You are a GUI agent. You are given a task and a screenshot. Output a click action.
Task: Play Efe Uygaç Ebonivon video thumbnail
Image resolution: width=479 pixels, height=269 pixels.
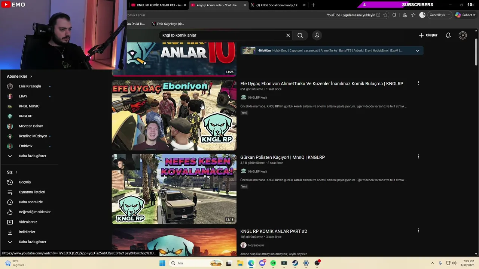[x=174, y=115]
